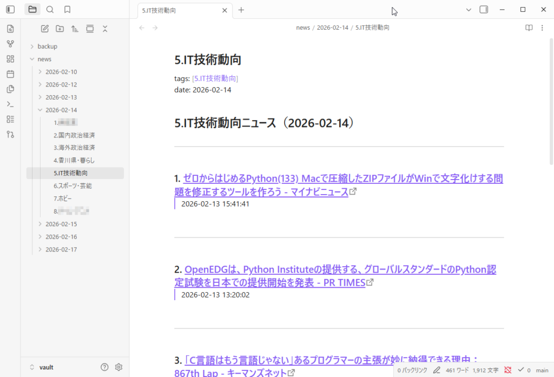Viewport: 554px width, 377px height.
Task: Change the file explorer sort order
Action: tap(75, 29)
